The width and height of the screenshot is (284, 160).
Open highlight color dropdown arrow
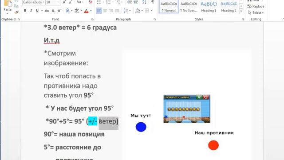click(81, 11)
